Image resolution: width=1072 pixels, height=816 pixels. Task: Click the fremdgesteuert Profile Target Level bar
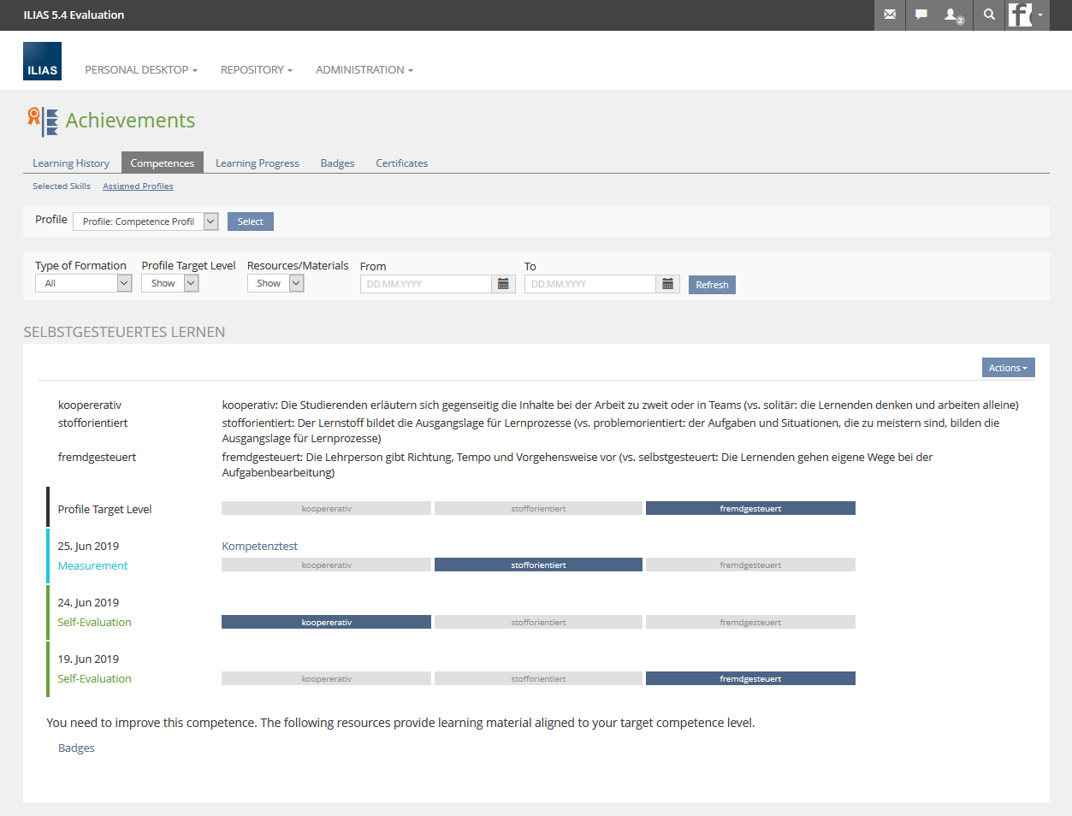pos(750,509)
